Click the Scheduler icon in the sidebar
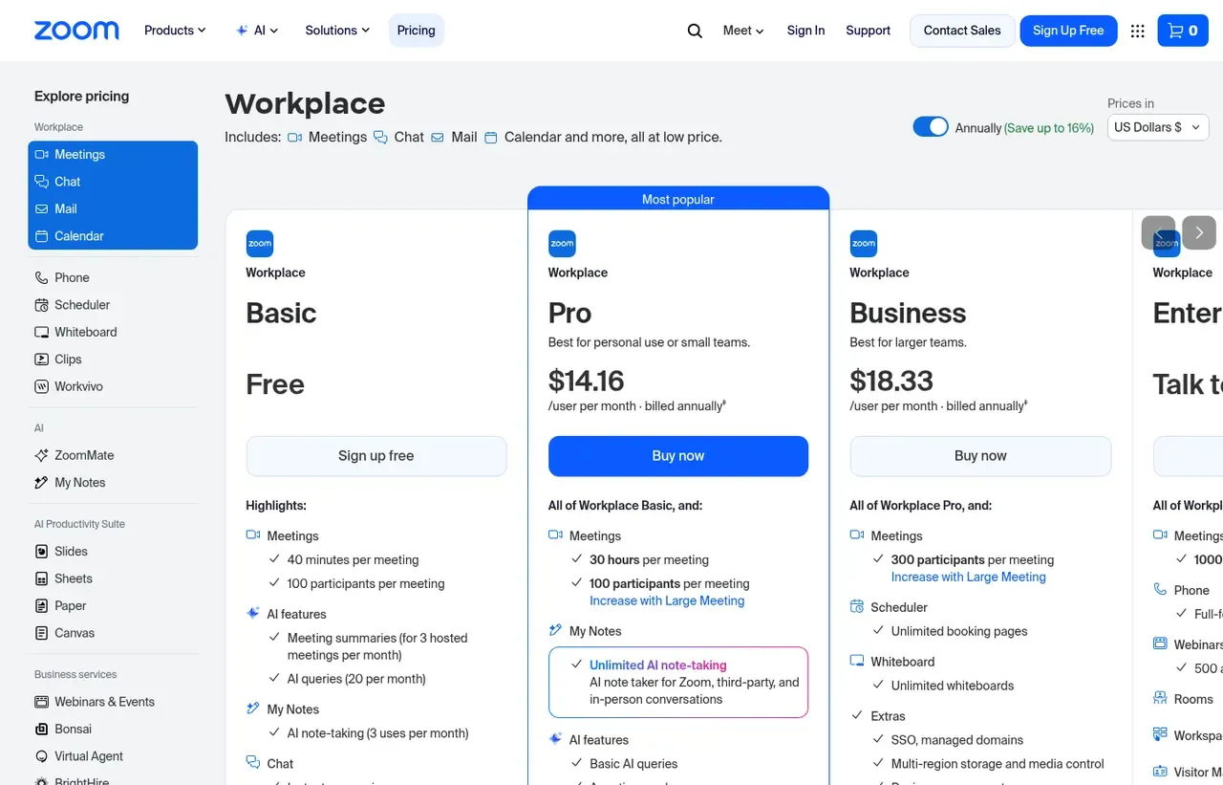 pos(41,305)
